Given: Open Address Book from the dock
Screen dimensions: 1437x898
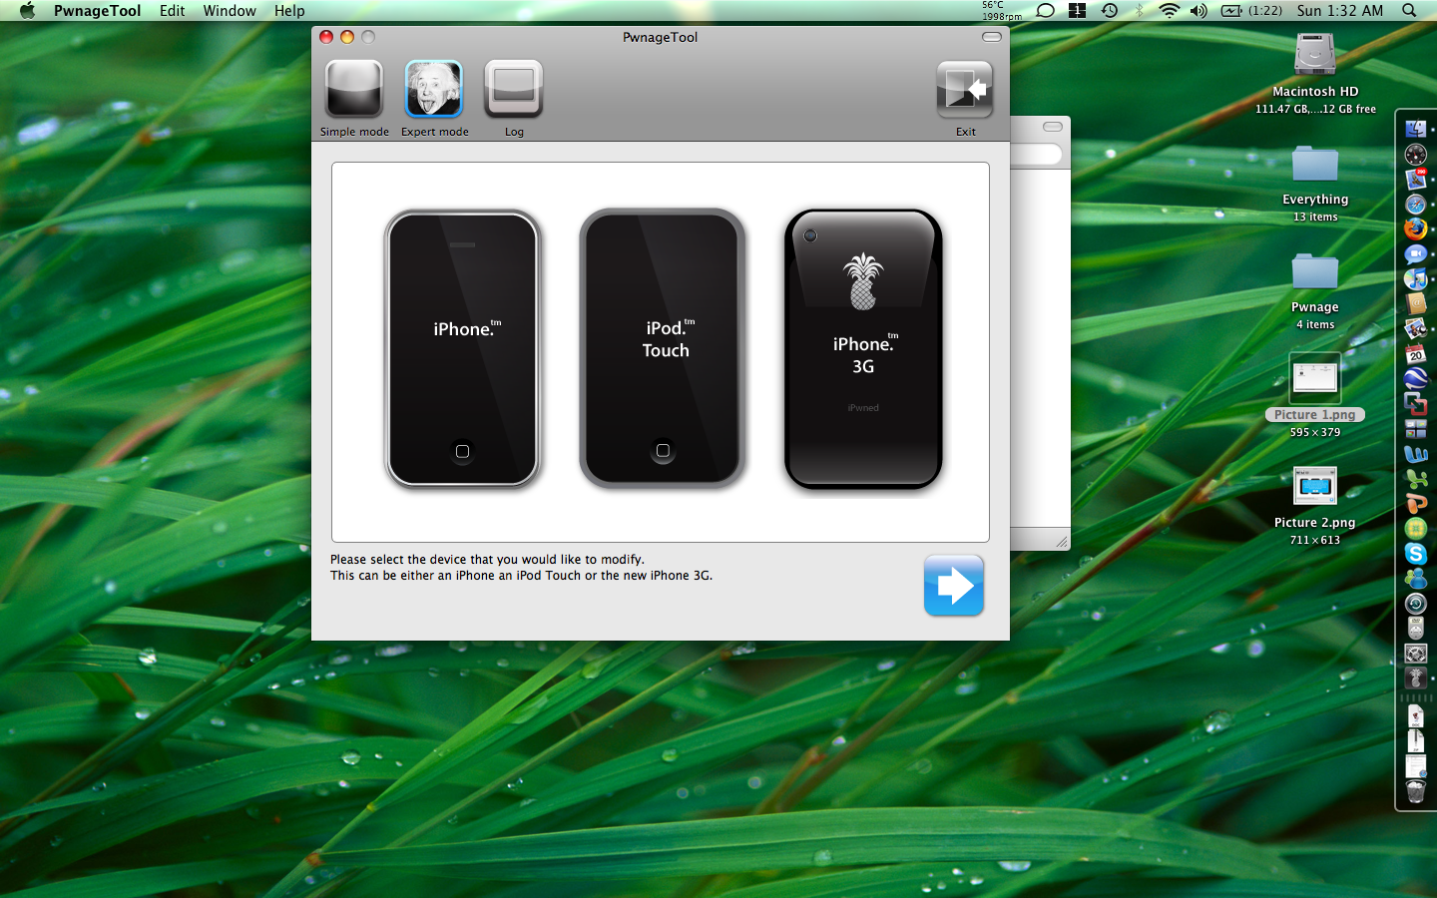Looking at the screenshot, I should coord(1416,303).
